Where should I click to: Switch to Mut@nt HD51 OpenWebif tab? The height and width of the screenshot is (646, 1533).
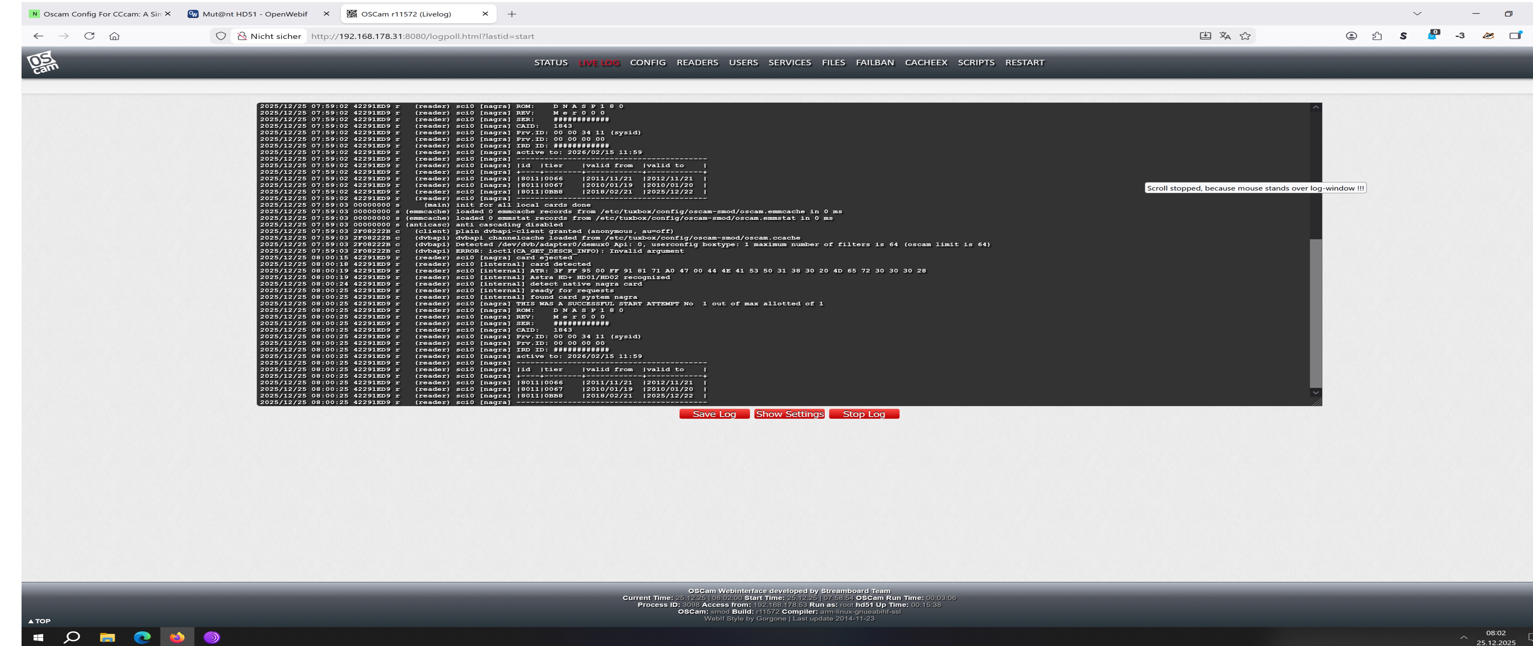point(255,14)
